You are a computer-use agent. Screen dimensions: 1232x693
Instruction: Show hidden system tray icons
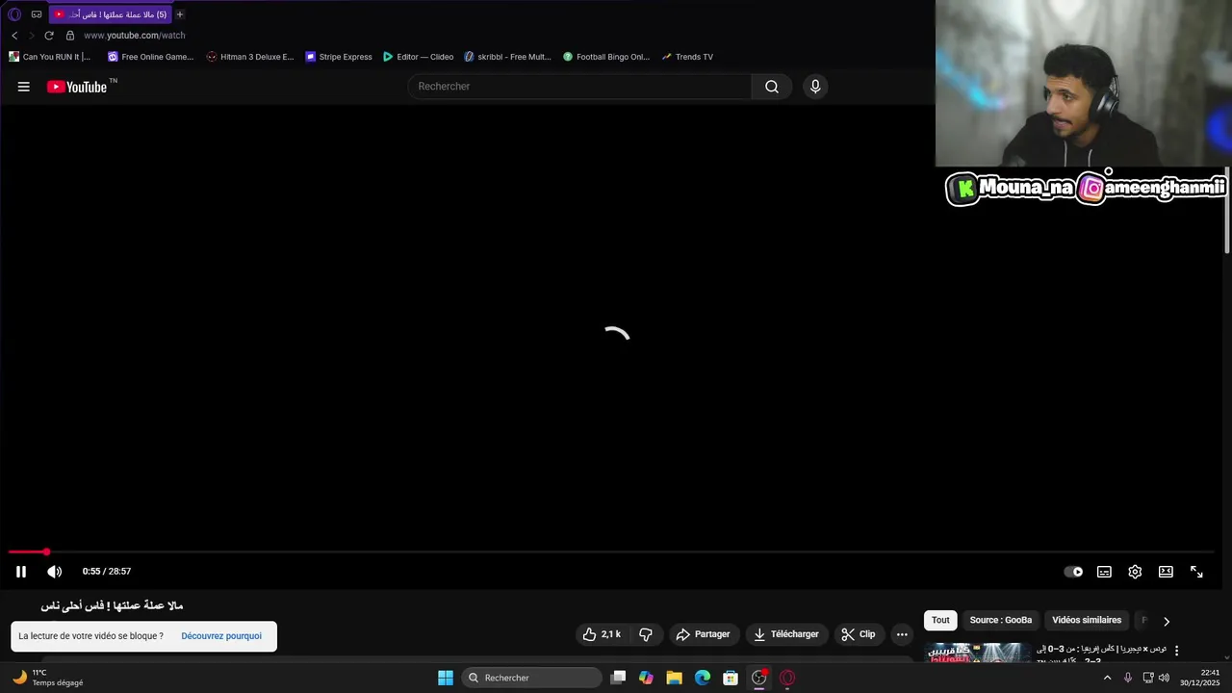(x=1107, y=678)
